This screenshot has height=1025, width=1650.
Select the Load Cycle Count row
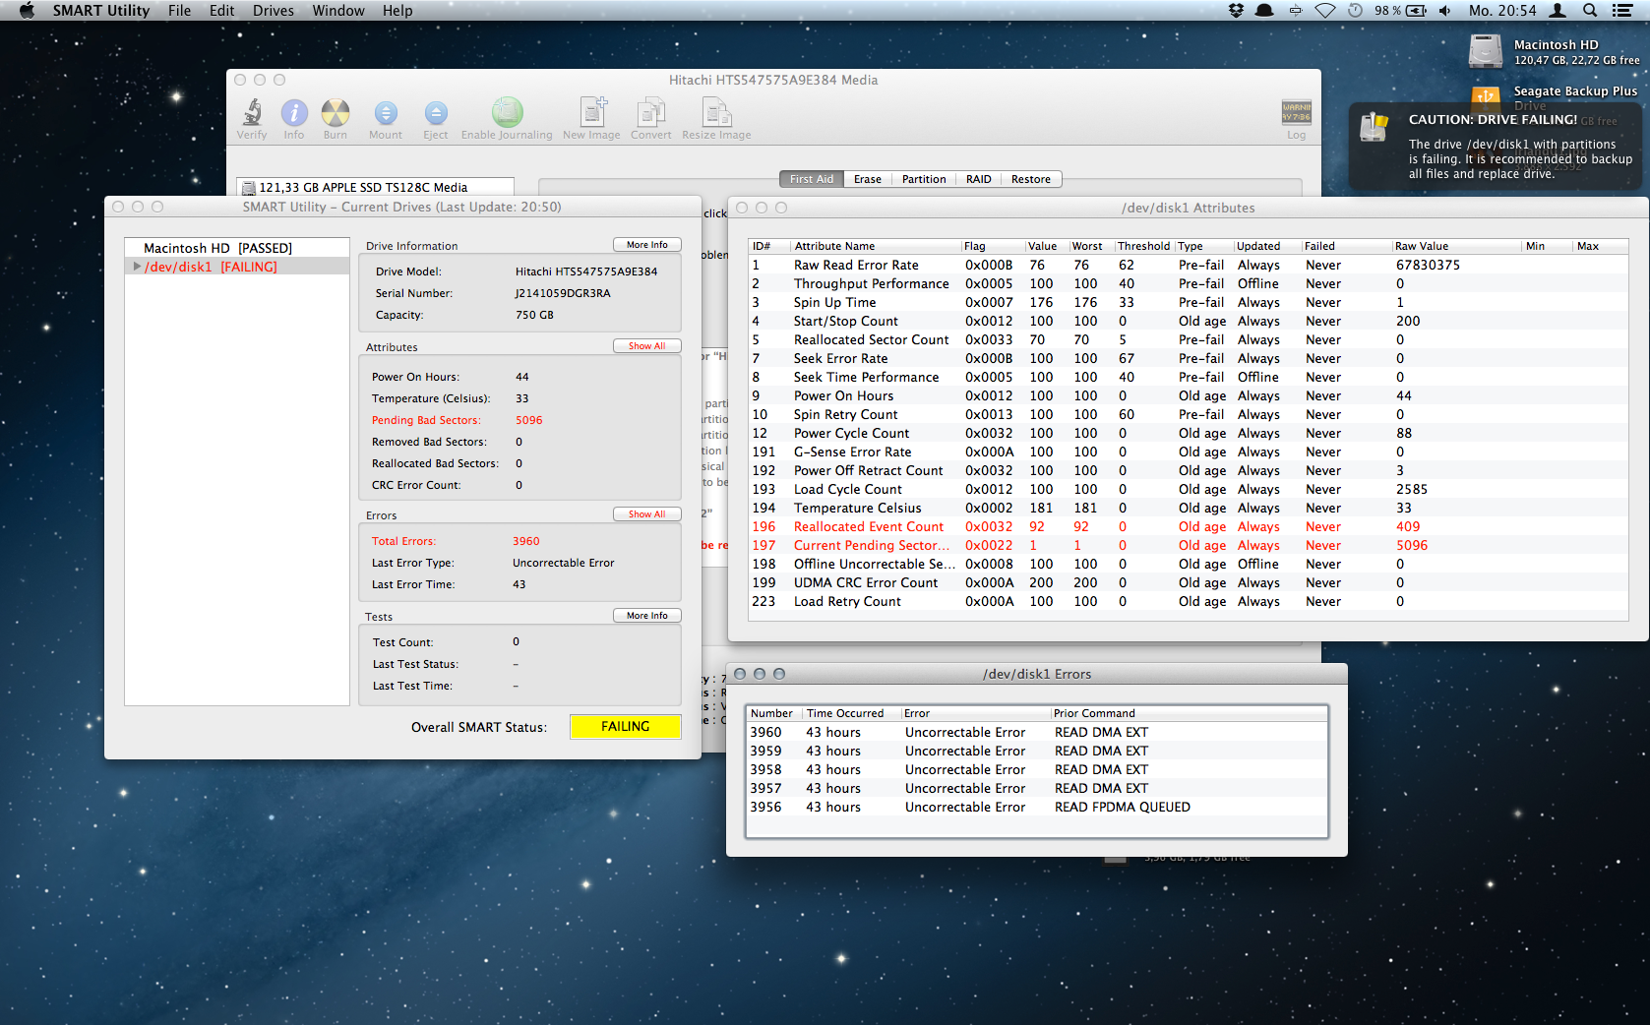[1189, 489]
